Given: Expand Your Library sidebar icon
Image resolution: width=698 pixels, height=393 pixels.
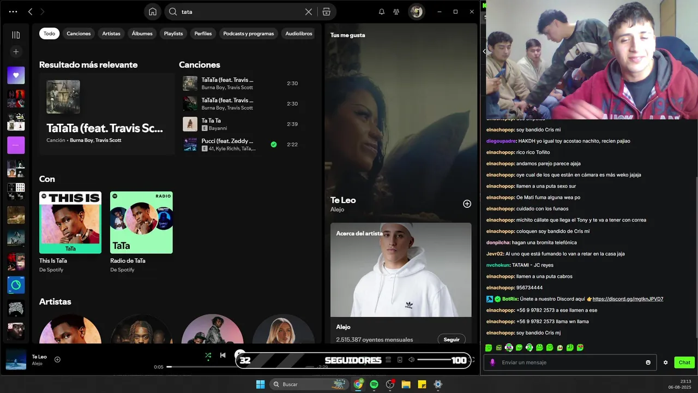Looking at the screenshot, I should 16,35.
